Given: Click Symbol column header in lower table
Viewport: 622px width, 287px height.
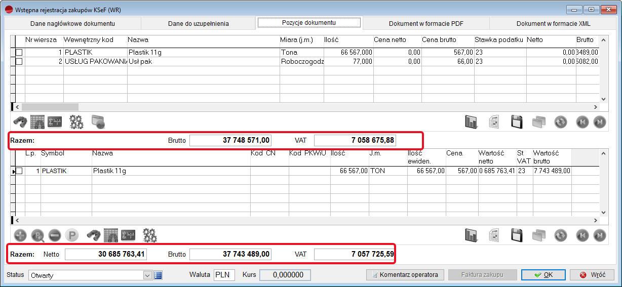Looking at the screenshot, I should (66, 153).
